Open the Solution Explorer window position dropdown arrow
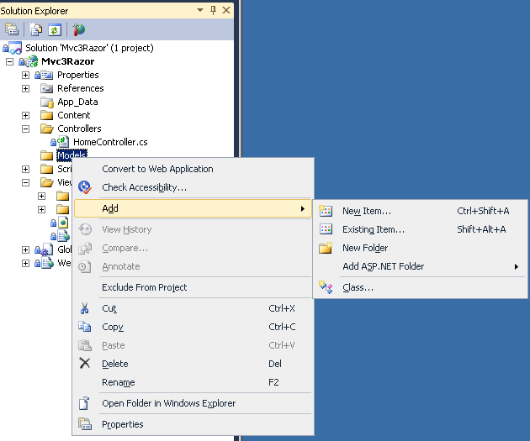This screenshot has width=530, height=441. [200, 10]
